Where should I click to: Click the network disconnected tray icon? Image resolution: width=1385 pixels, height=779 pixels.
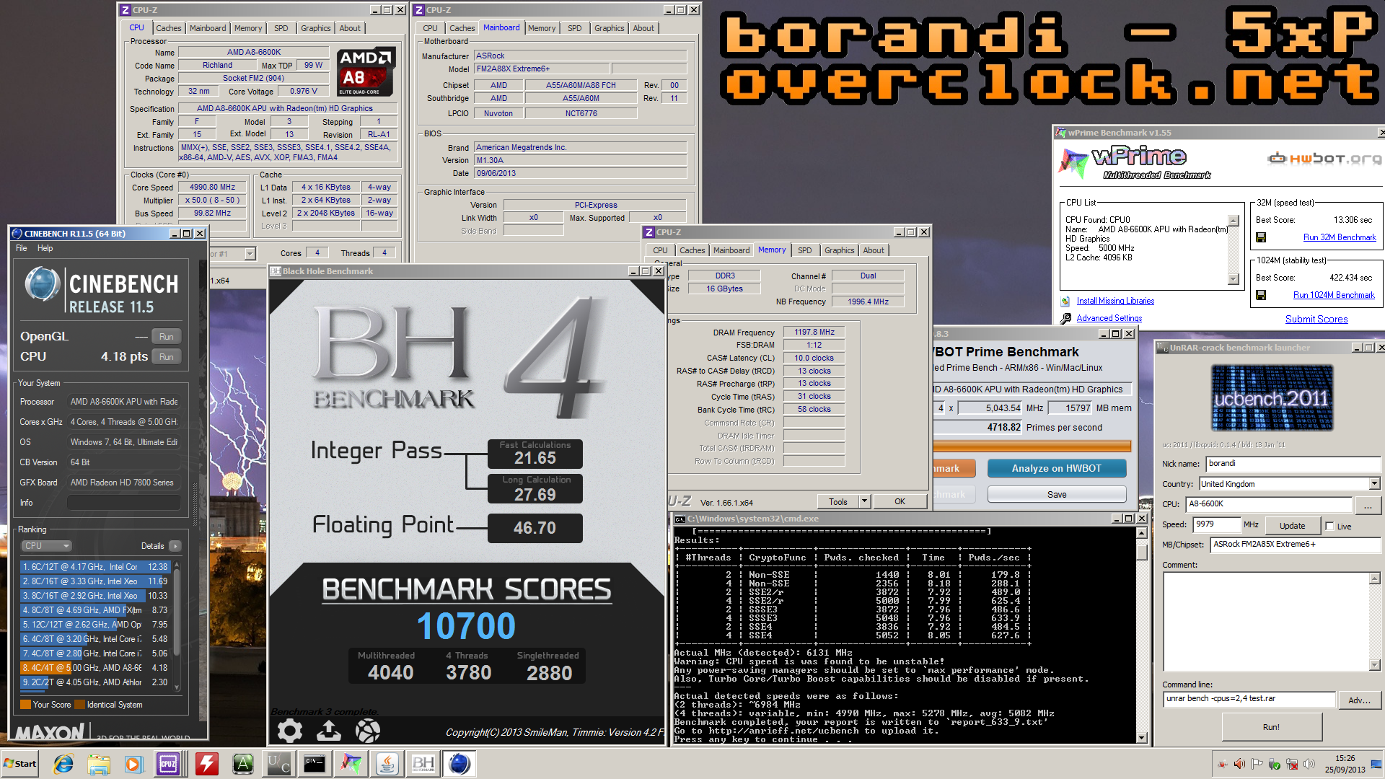(x=1292, y=764)
